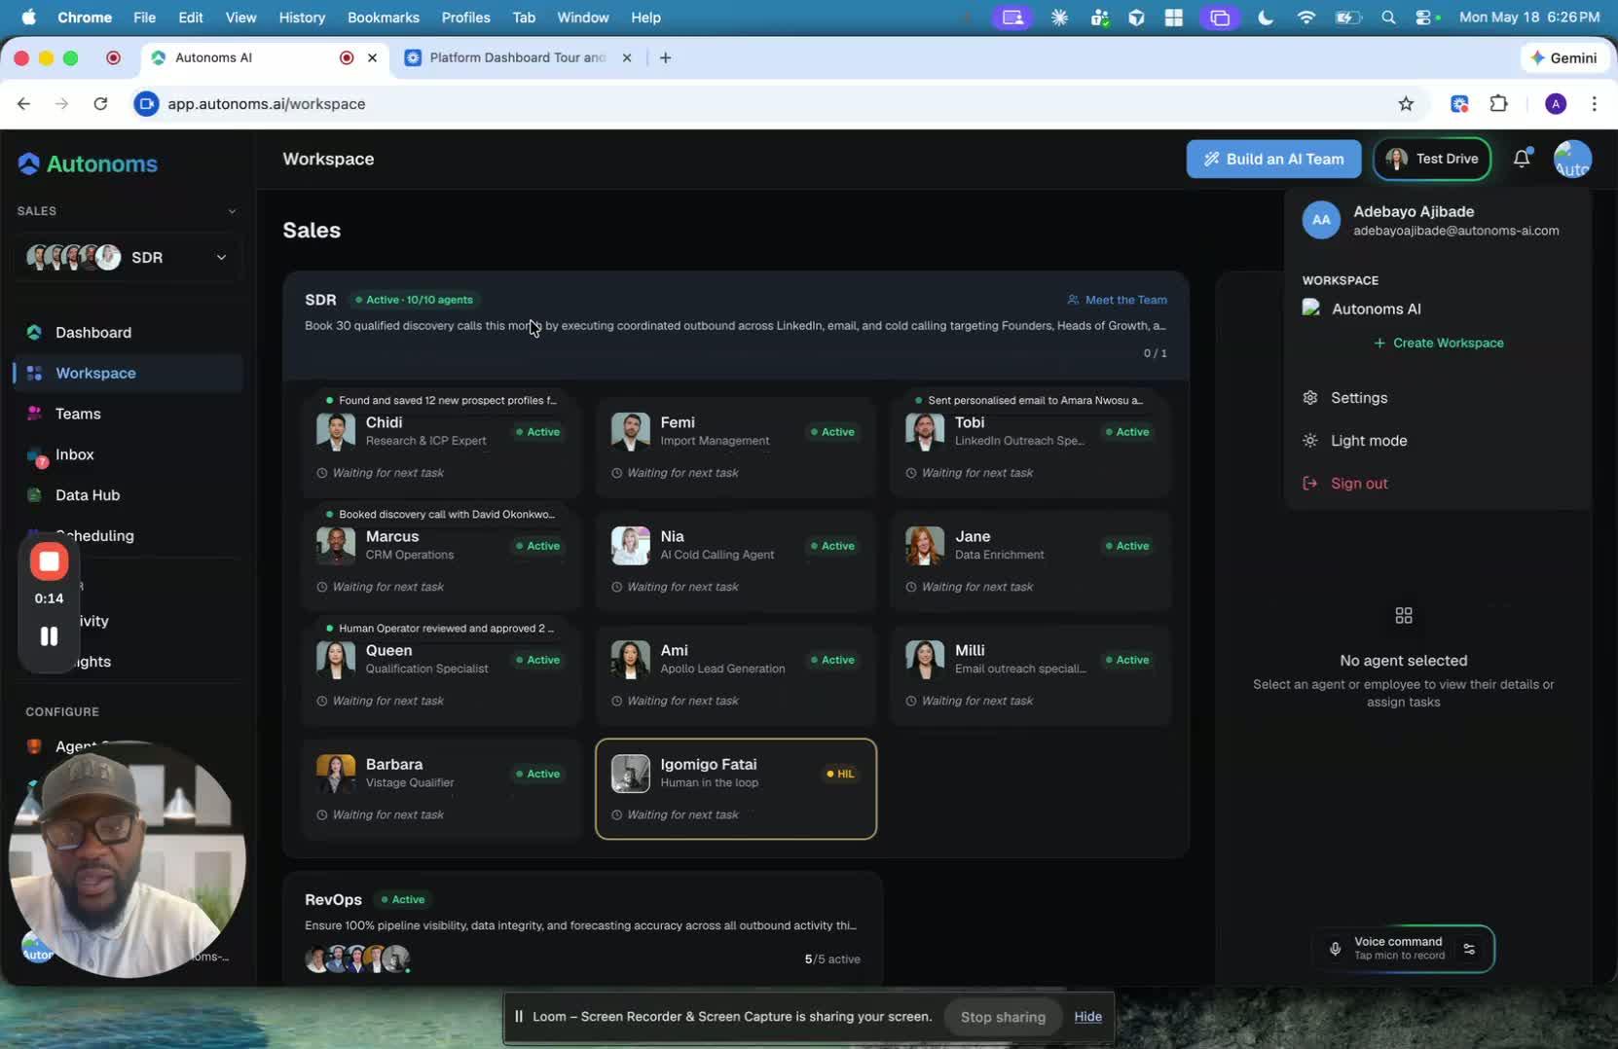The image size is (1618, 1049).
Task: Reload the page in Chrome
Action: [100, 104]
